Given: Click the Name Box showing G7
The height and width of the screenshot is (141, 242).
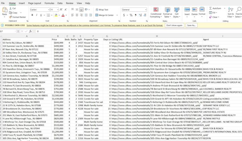Looking at the screenshot, I should click(x=8, y=31).
